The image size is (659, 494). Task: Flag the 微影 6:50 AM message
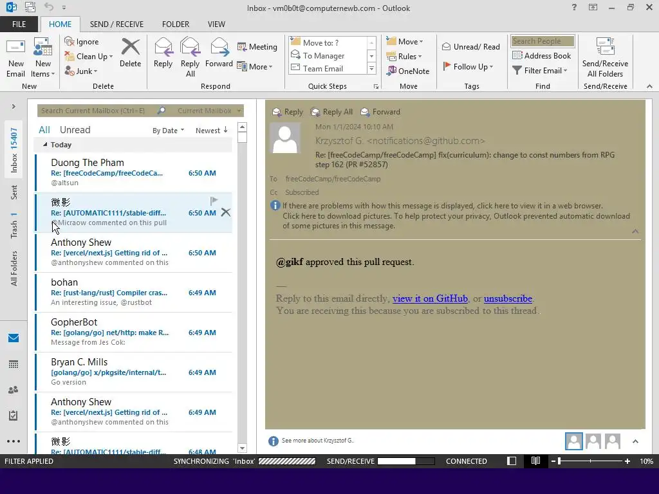tap(214, 201)
